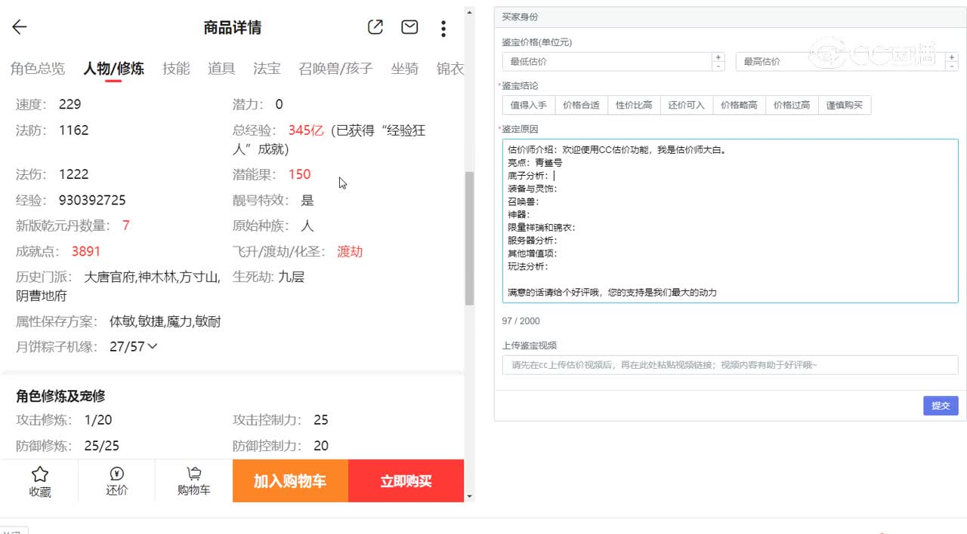This screenshot has height=534, width=967.
Task: Open the share icon in header
Action: point(375,27)
